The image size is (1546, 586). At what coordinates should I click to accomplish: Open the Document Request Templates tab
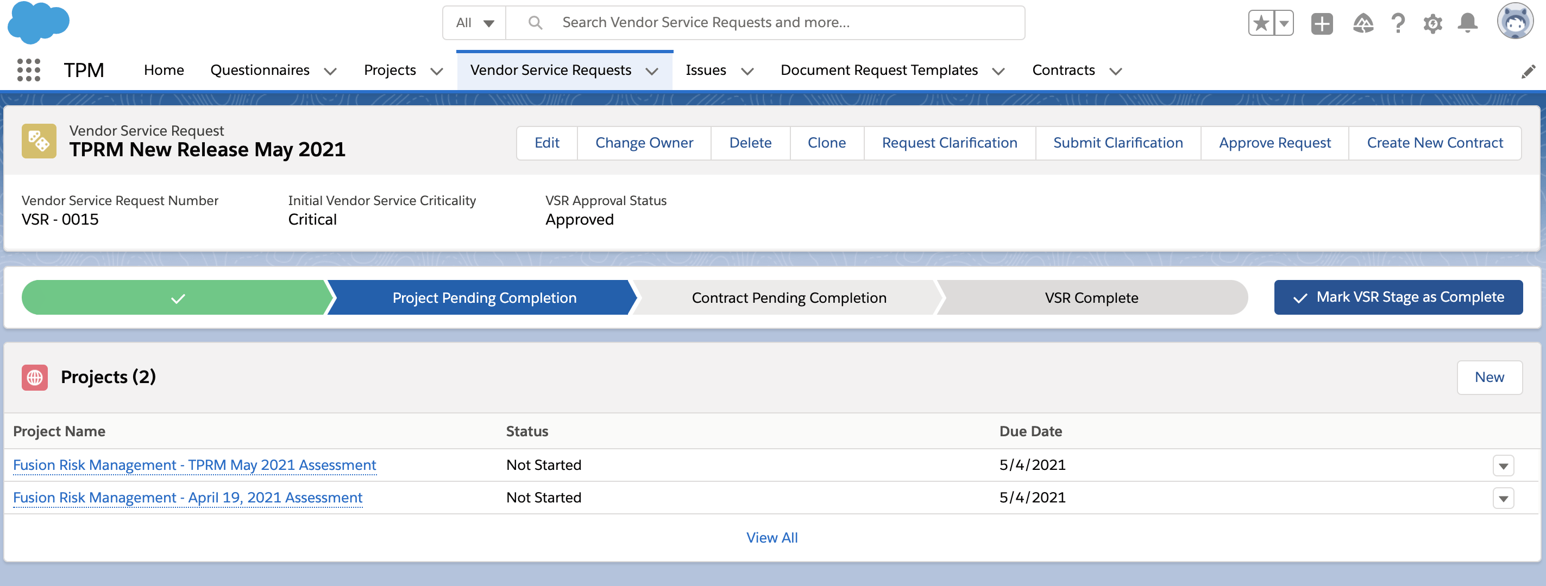pyautogui.click(x=879, y=70)
